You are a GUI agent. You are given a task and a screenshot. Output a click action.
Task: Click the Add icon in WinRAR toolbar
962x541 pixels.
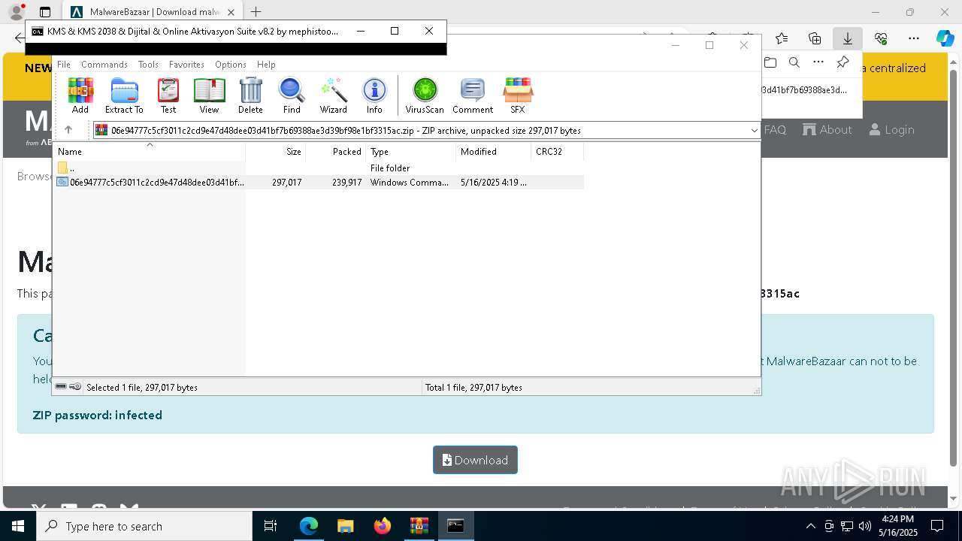[80, 95]
